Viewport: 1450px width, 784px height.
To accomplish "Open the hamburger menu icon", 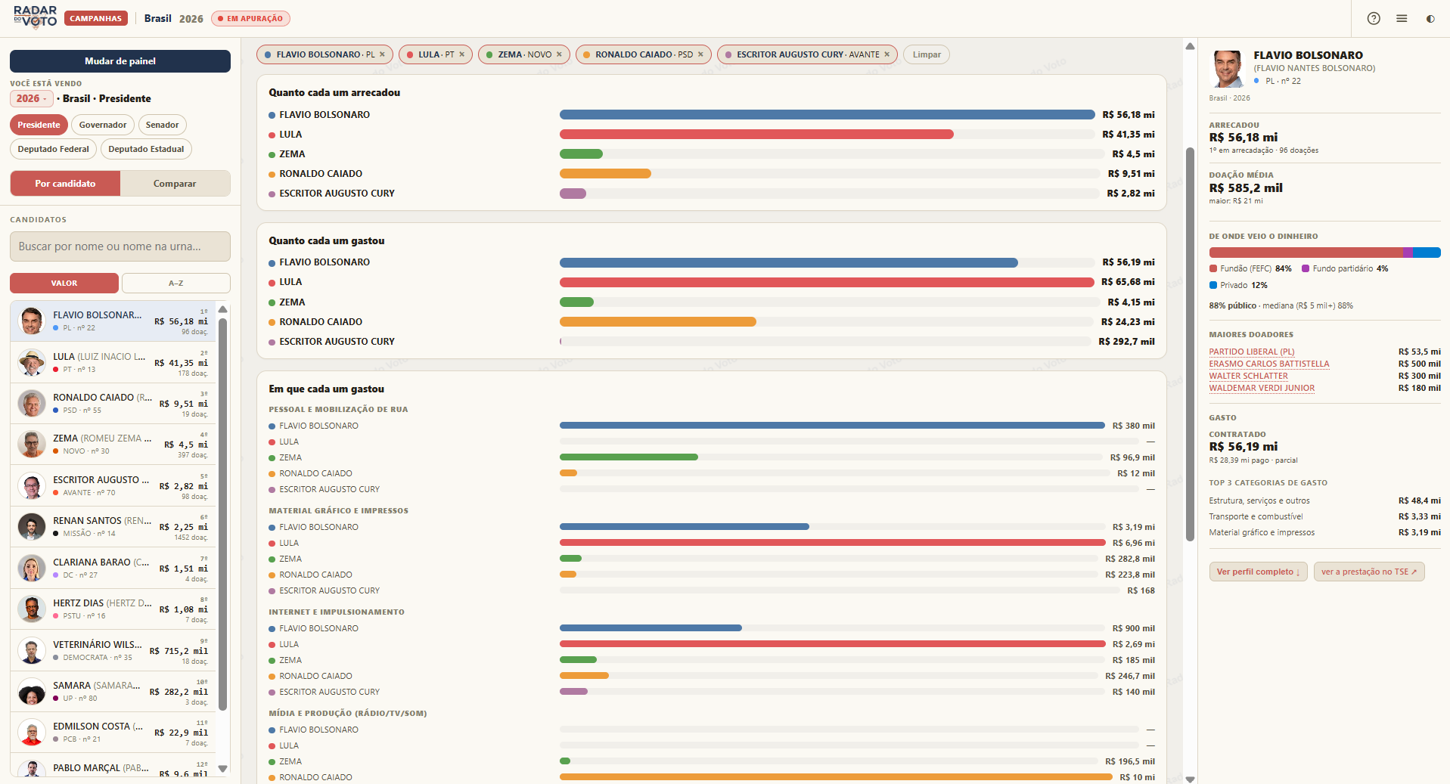I will coord(1402,18).
